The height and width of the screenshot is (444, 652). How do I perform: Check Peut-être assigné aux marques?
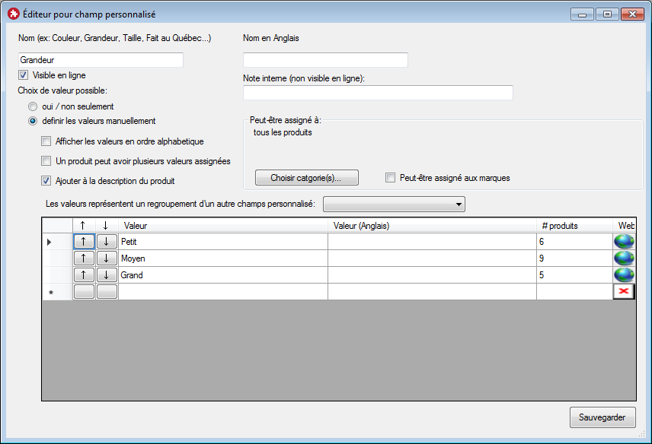pyautogui.click(x=391, y=178)
